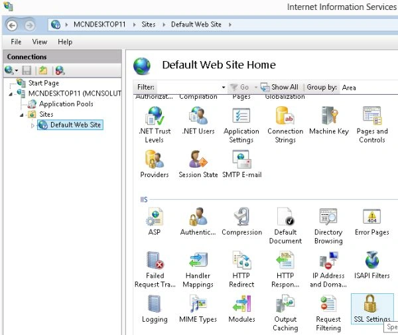Click the Forward navigation arrow
This screenshot has height=335, width=398.
[29, 25]
